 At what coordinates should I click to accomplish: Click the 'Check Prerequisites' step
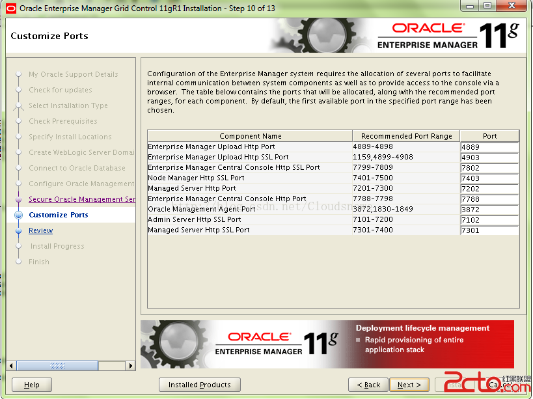[63, 121]
